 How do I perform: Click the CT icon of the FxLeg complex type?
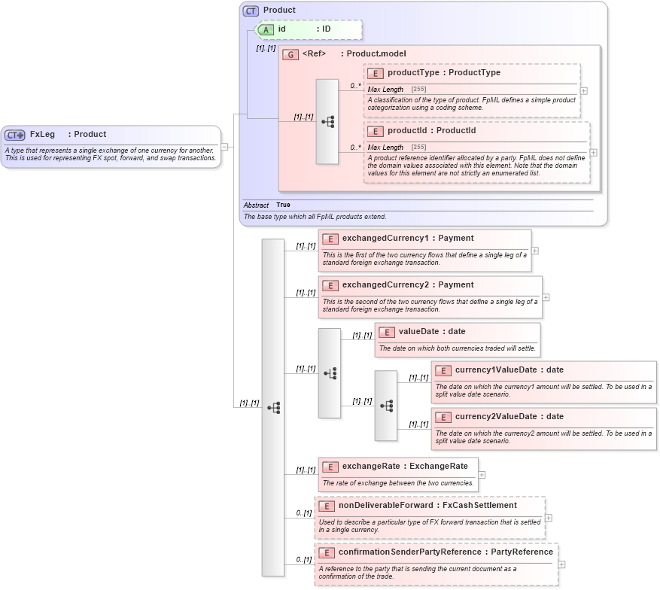(15, 135)
